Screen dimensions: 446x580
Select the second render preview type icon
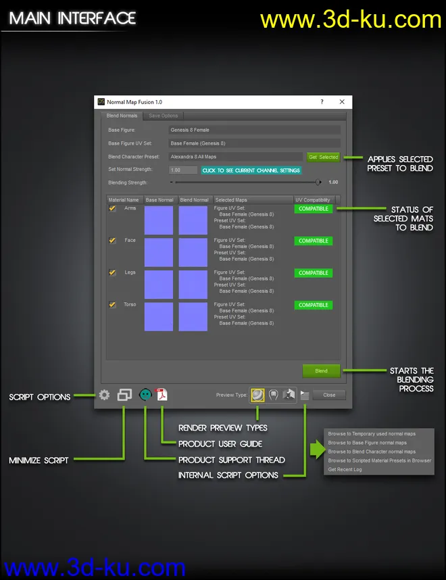click(x=274, y=395)
